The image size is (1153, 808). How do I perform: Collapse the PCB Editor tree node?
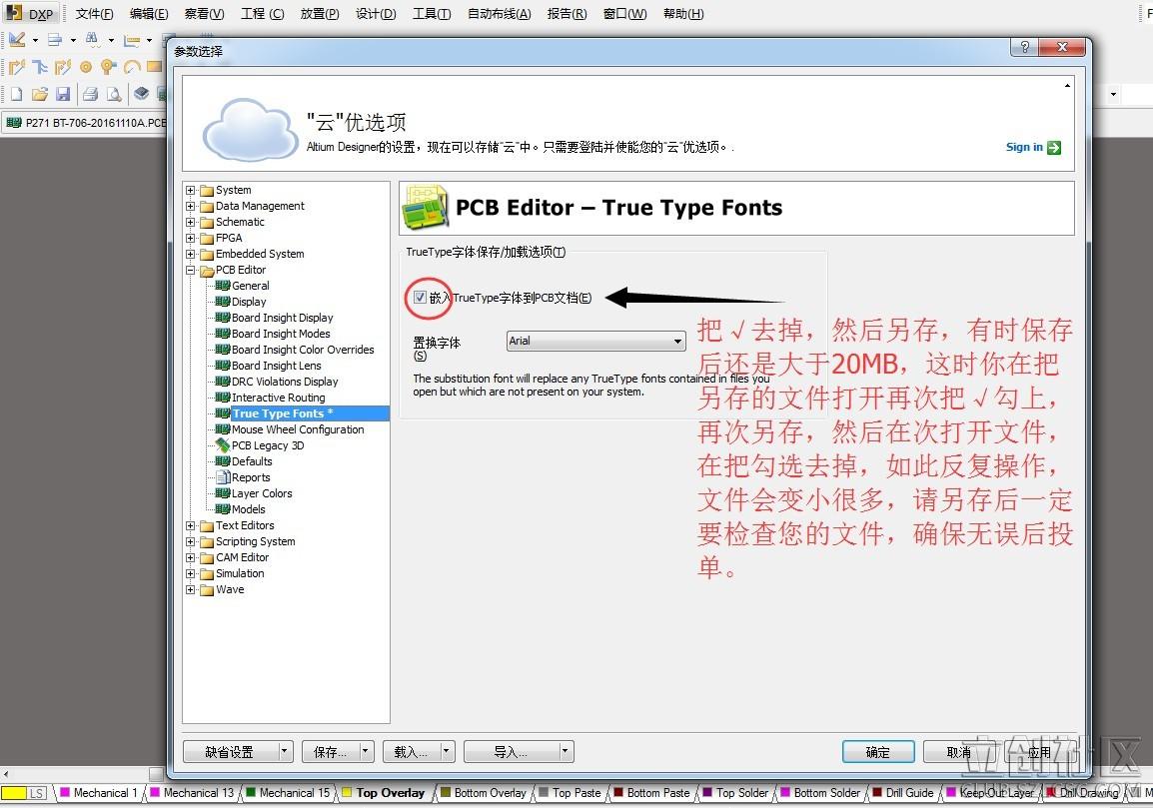pyautogui.click(x=190, y=270)
